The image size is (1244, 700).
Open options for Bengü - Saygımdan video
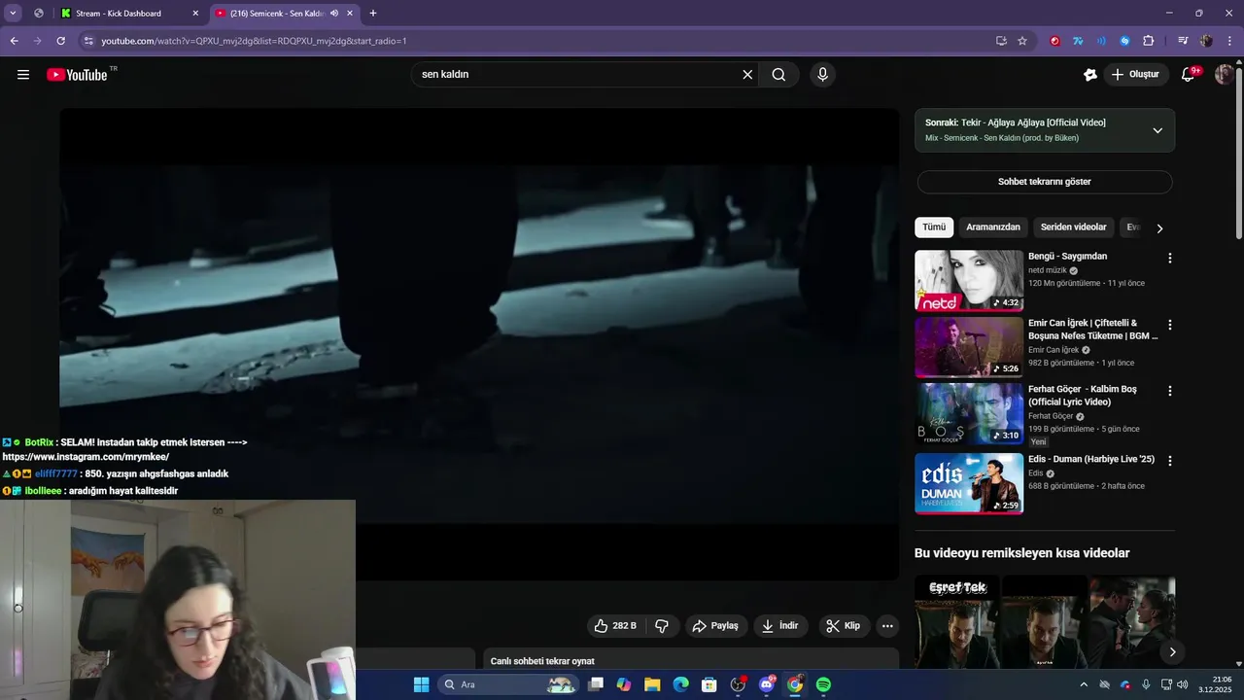[x=1170, y=259]
